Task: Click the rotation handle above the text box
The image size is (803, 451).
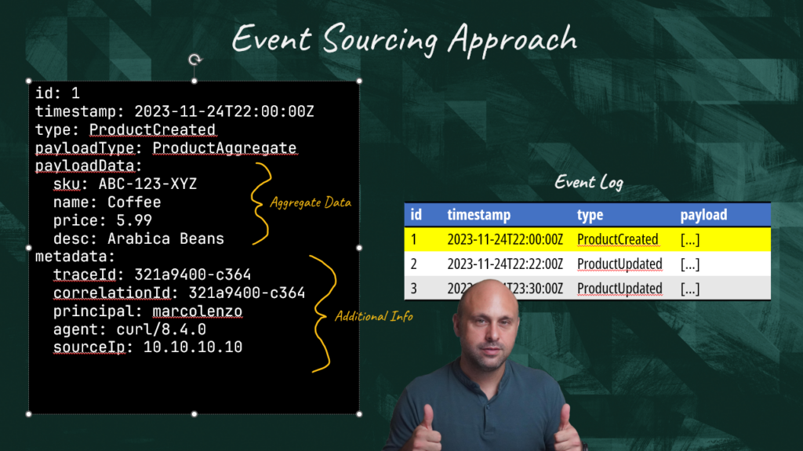Action: (194, 60)
